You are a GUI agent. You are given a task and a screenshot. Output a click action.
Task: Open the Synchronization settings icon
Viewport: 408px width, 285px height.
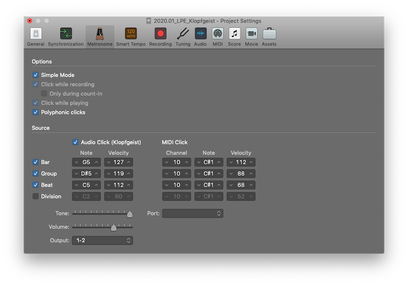[66, 34]
